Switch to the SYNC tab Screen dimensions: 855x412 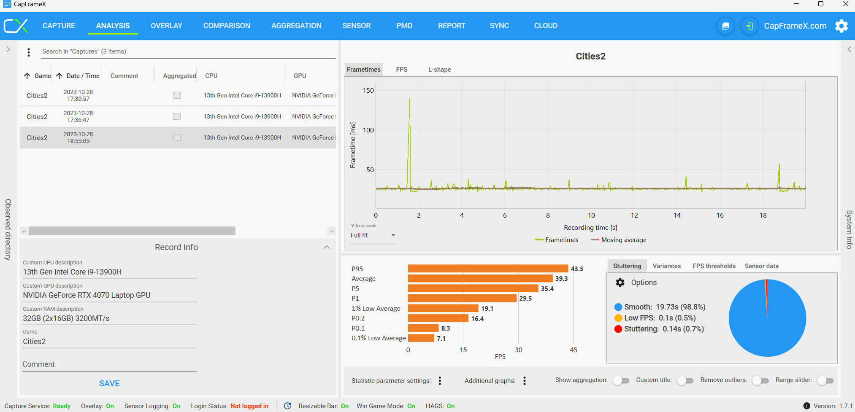click(499, 26)
